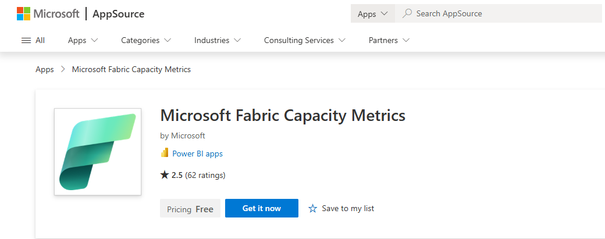Click the Fabric Capacity Metrics app logo

[98, 152]
